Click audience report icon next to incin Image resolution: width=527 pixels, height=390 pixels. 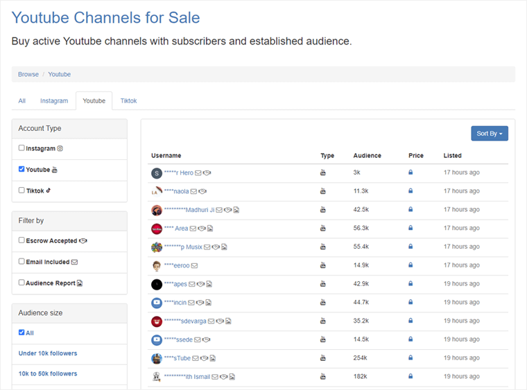tap(209, 303)
